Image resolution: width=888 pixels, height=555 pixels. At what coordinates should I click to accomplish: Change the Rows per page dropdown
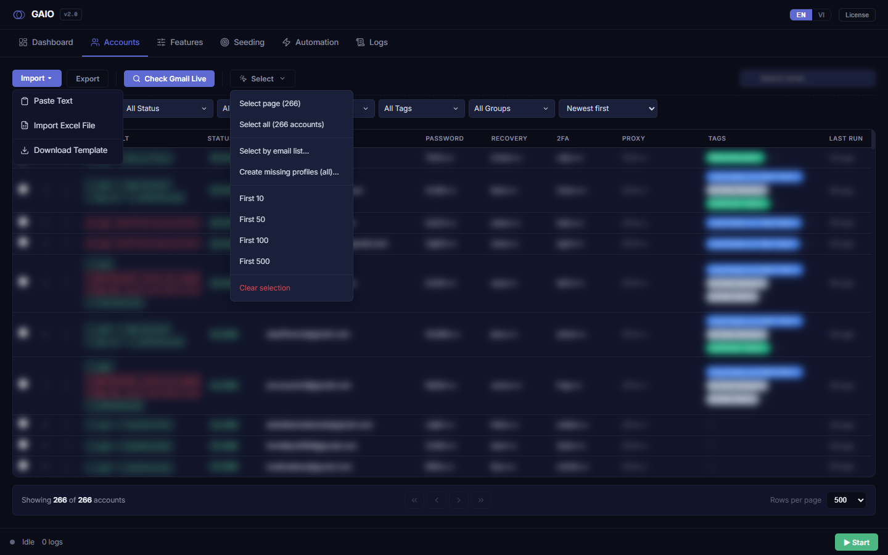pyautogui.click(x=846, y=500)
